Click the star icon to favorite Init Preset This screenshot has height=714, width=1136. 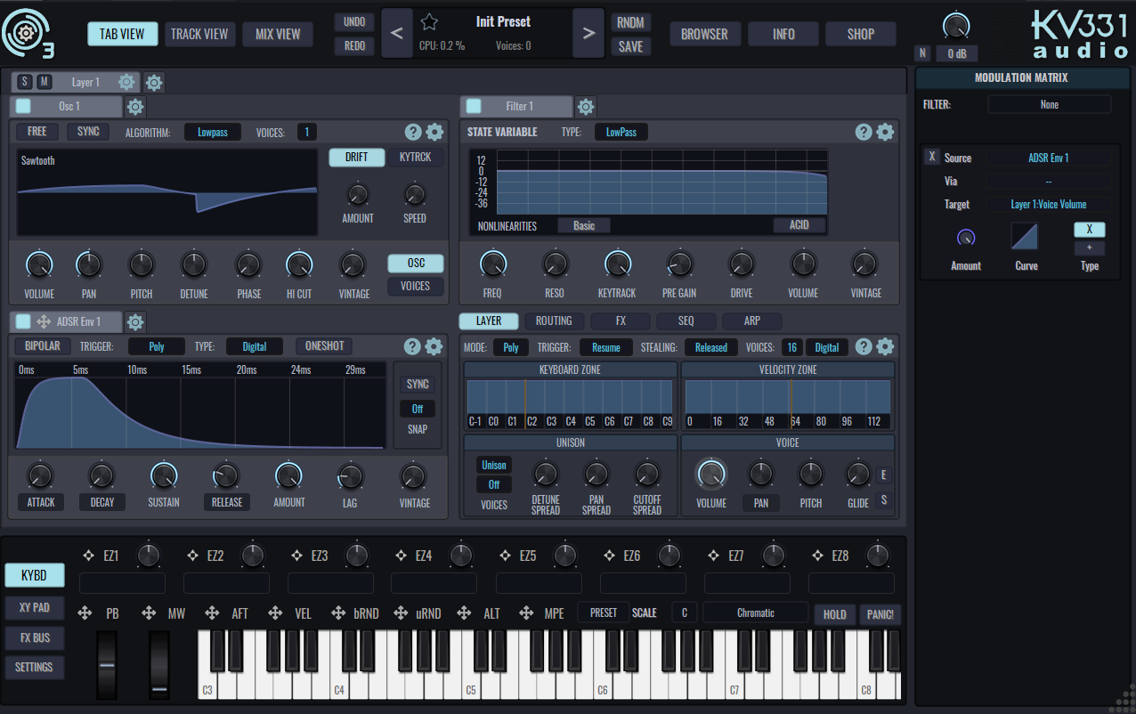pyautogui.click(x=428, y=20)
